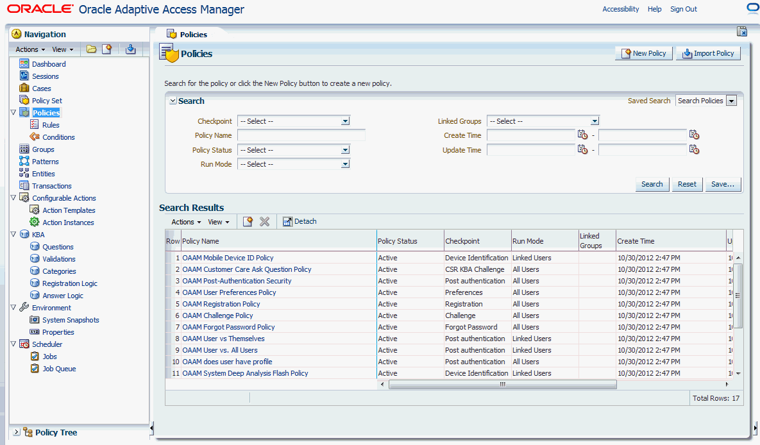Open Job Queue under Scheduler
760x445 pixels.
click(58, 369)
